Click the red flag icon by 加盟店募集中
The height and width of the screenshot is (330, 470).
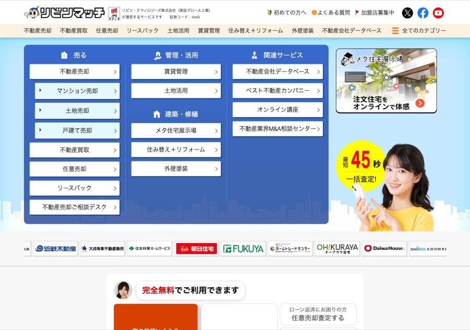(x=357, y=13)
